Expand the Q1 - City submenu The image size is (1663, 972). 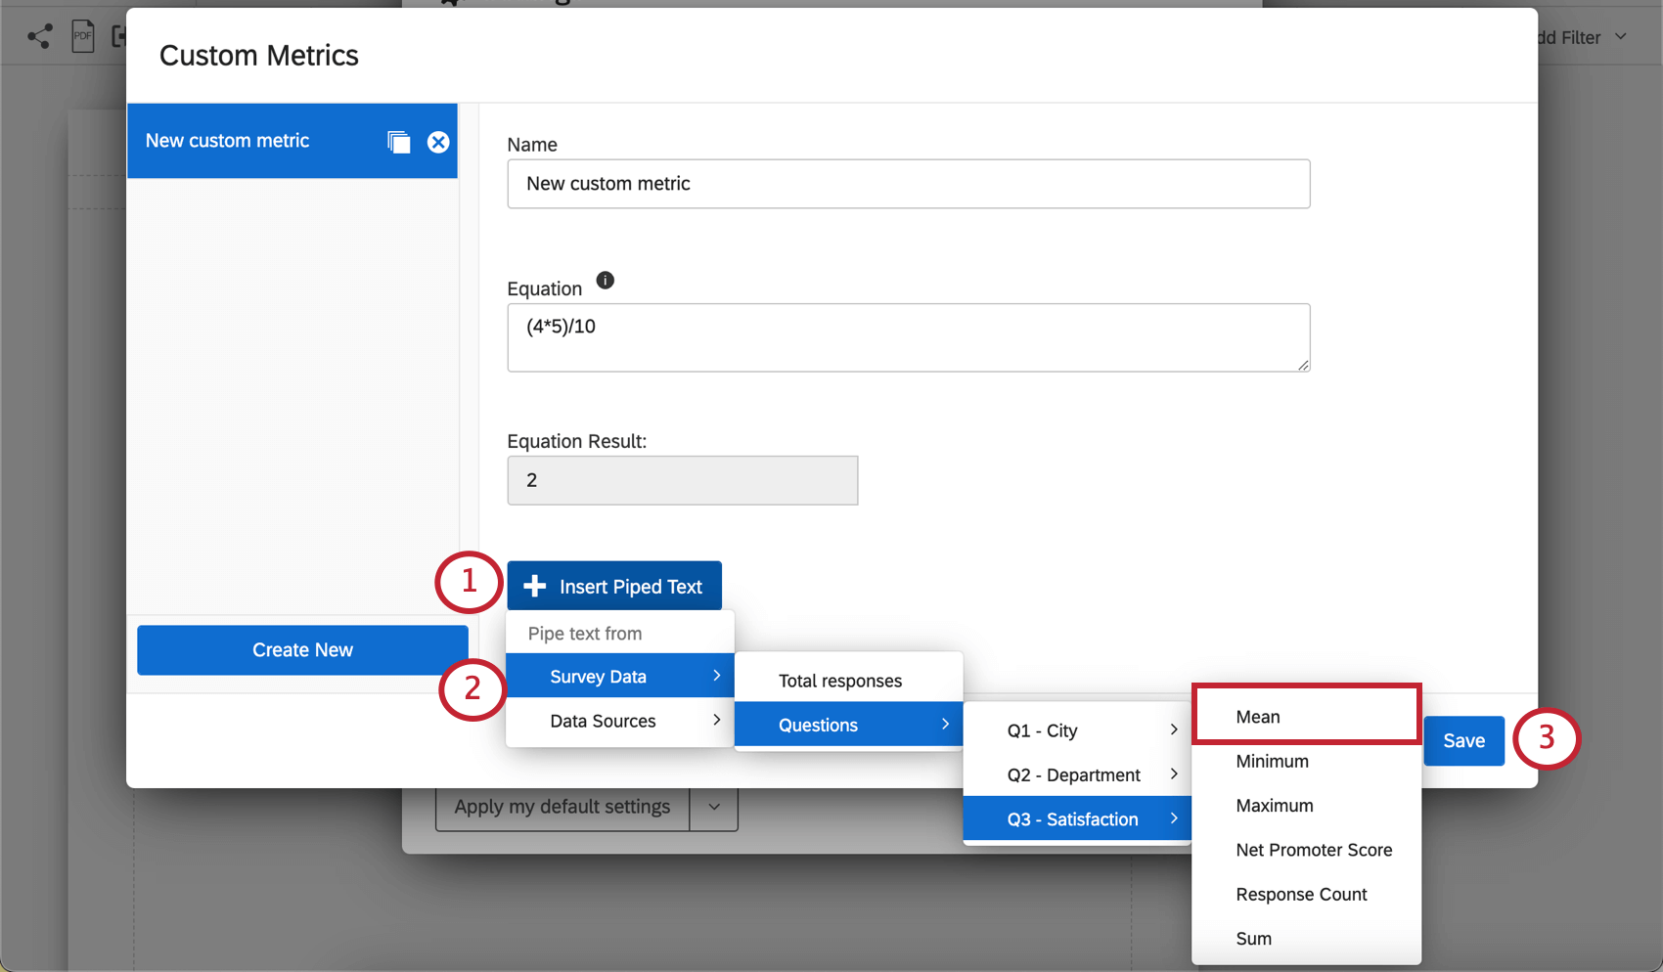point(1076,729)
